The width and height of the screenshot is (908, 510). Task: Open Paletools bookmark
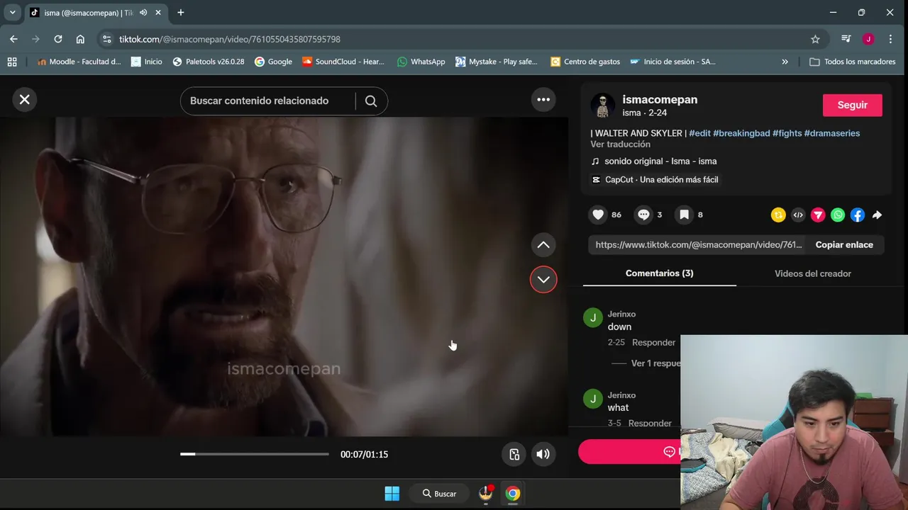(x=209, y=62)
